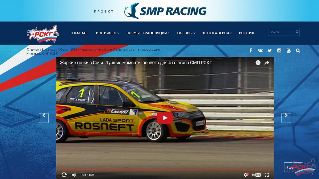Open the VK social icon
The height and width of the screenshot is (179, 319).
[260, 50]
